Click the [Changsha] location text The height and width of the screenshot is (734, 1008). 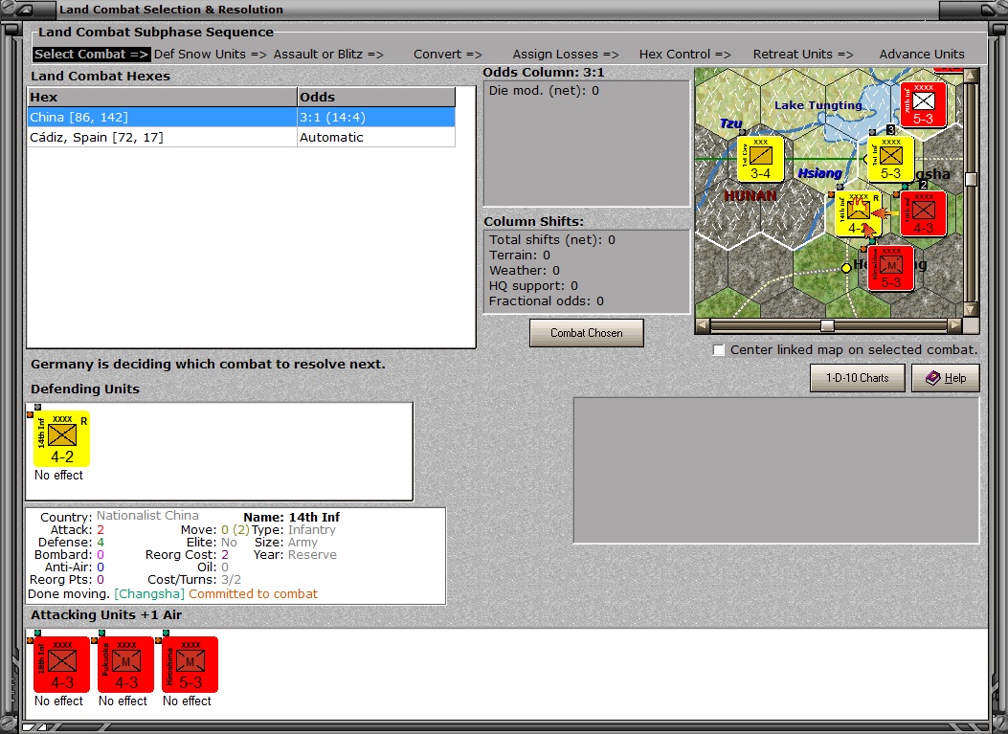pos(149,594)
